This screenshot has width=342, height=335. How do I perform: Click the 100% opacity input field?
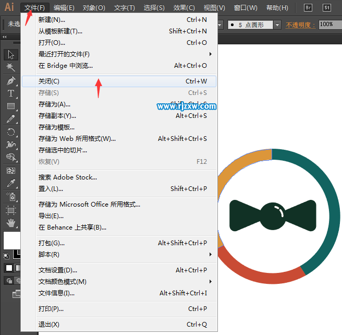click(330, 25)
